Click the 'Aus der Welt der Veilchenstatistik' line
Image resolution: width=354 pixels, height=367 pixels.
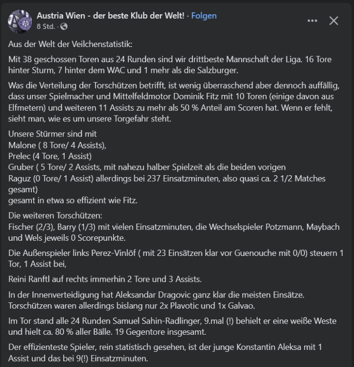pos(71,44)
